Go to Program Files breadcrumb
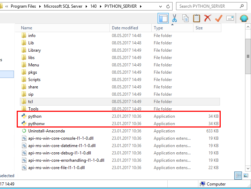This screenshot has width=251, height=189. tap(23, 6)
